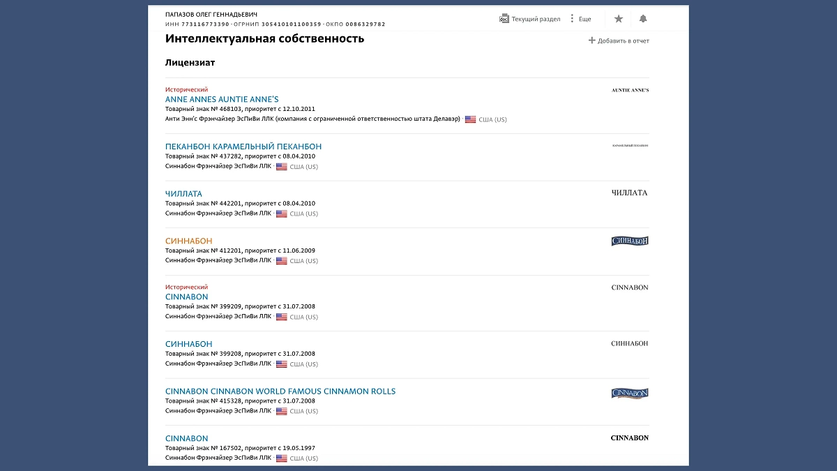Click the US flag on trademark № 167502
This screenshot has height=471, width=837.
pos(282,458)
